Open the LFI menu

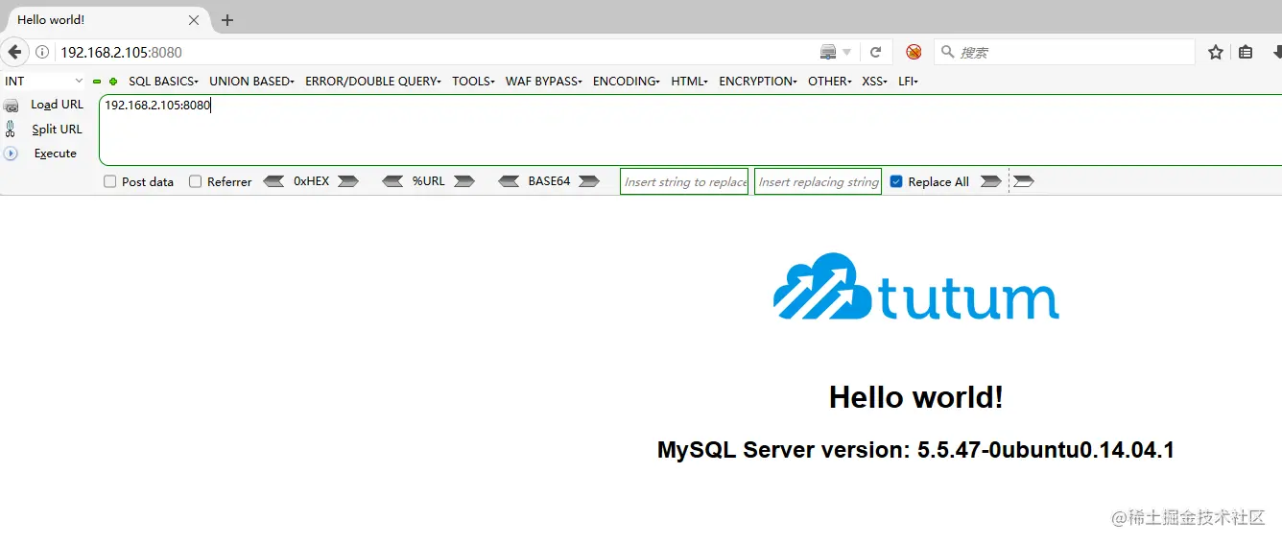[x=908, y=82]
